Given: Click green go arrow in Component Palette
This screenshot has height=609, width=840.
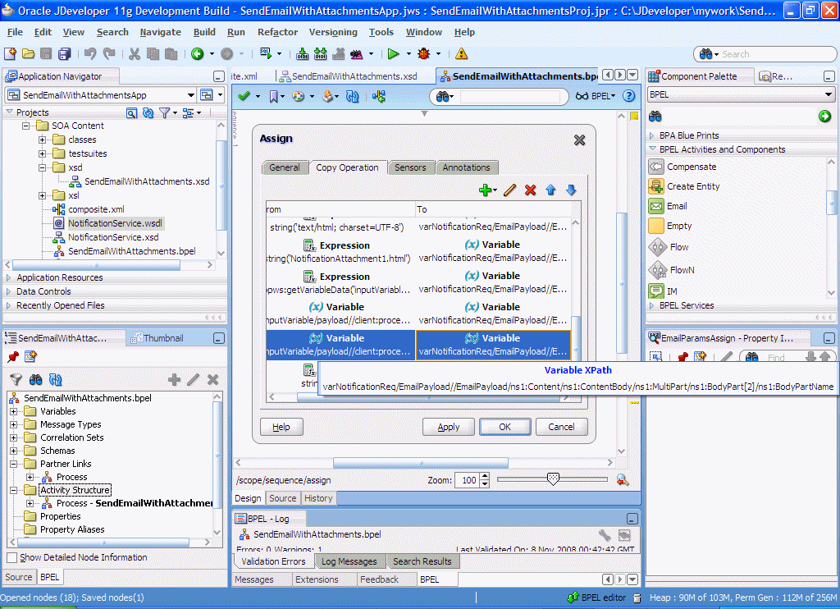Looking at the screenshot, I should coord(825,116).
